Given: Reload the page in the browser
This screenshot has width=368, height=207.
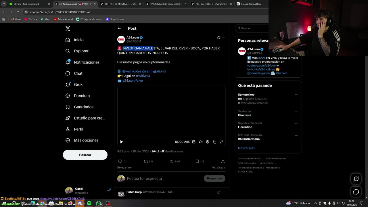Looking at the screenshot, I should click(x=18, y=12).
